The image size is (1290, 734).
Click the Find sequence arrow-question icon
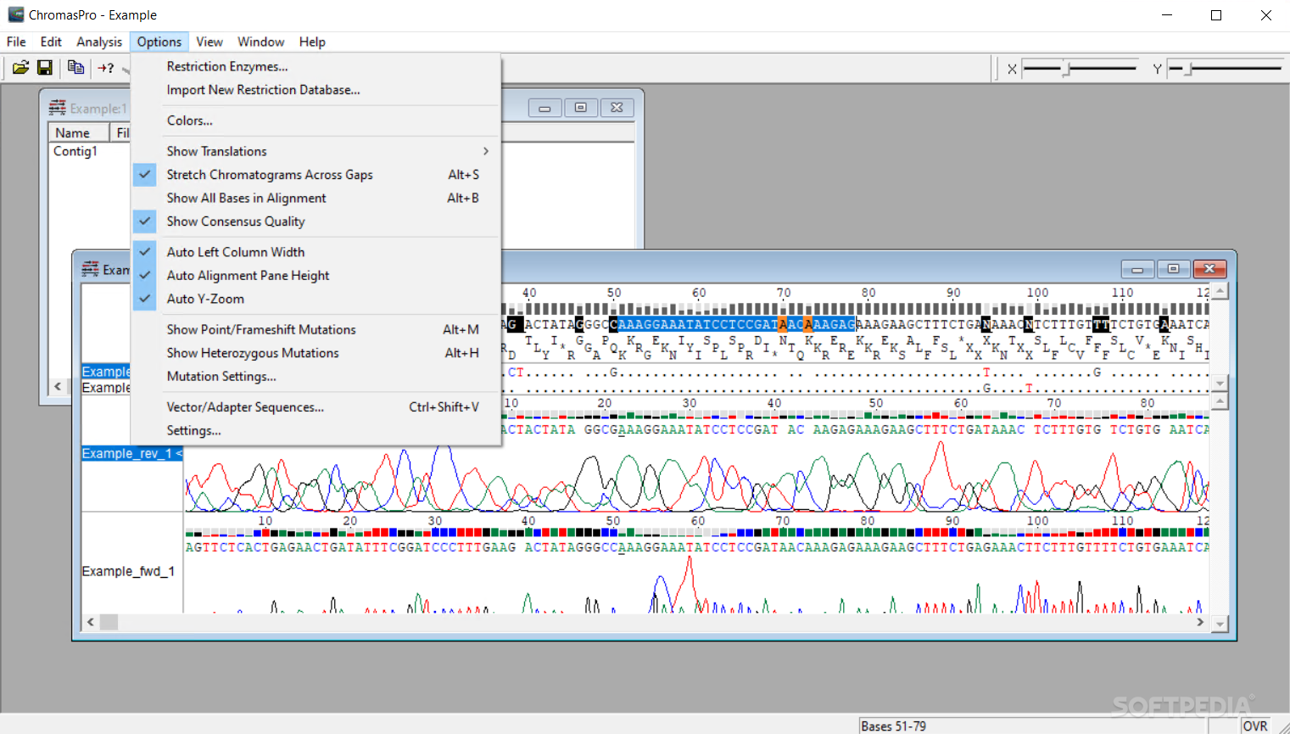(x=106, y=68)
